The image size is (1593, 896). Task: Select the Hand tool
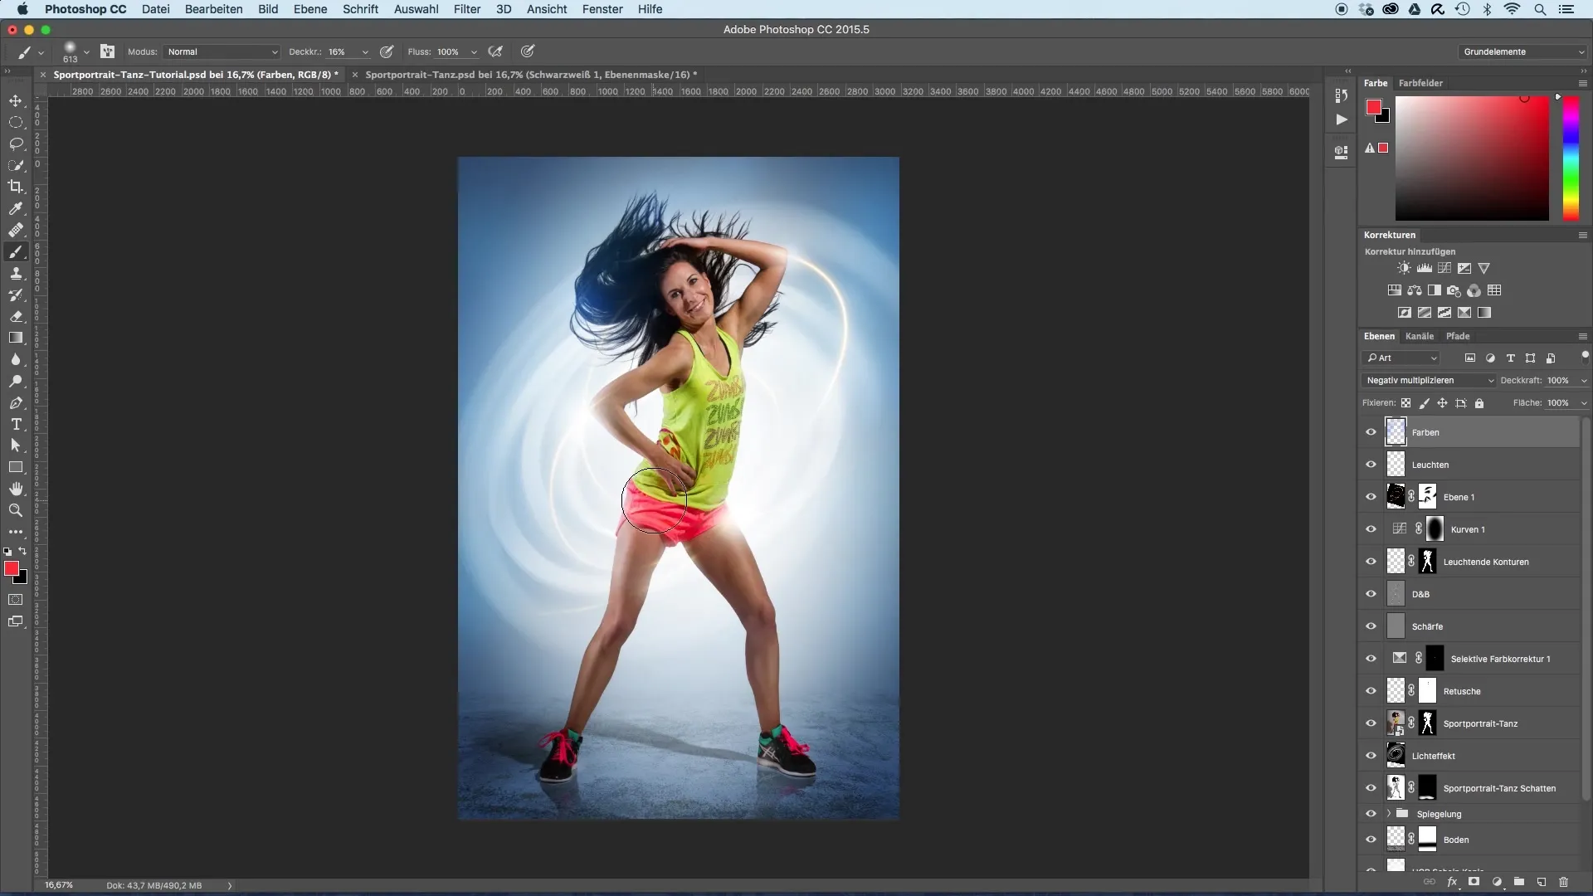[16, 489]
